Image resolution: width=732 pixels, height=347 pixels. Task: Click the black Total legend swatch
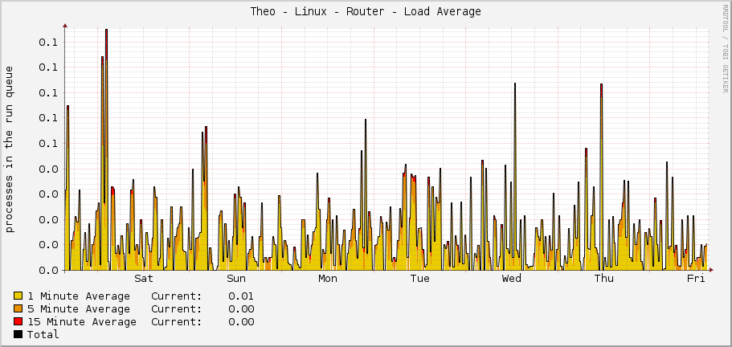click(x=18, y=334)
